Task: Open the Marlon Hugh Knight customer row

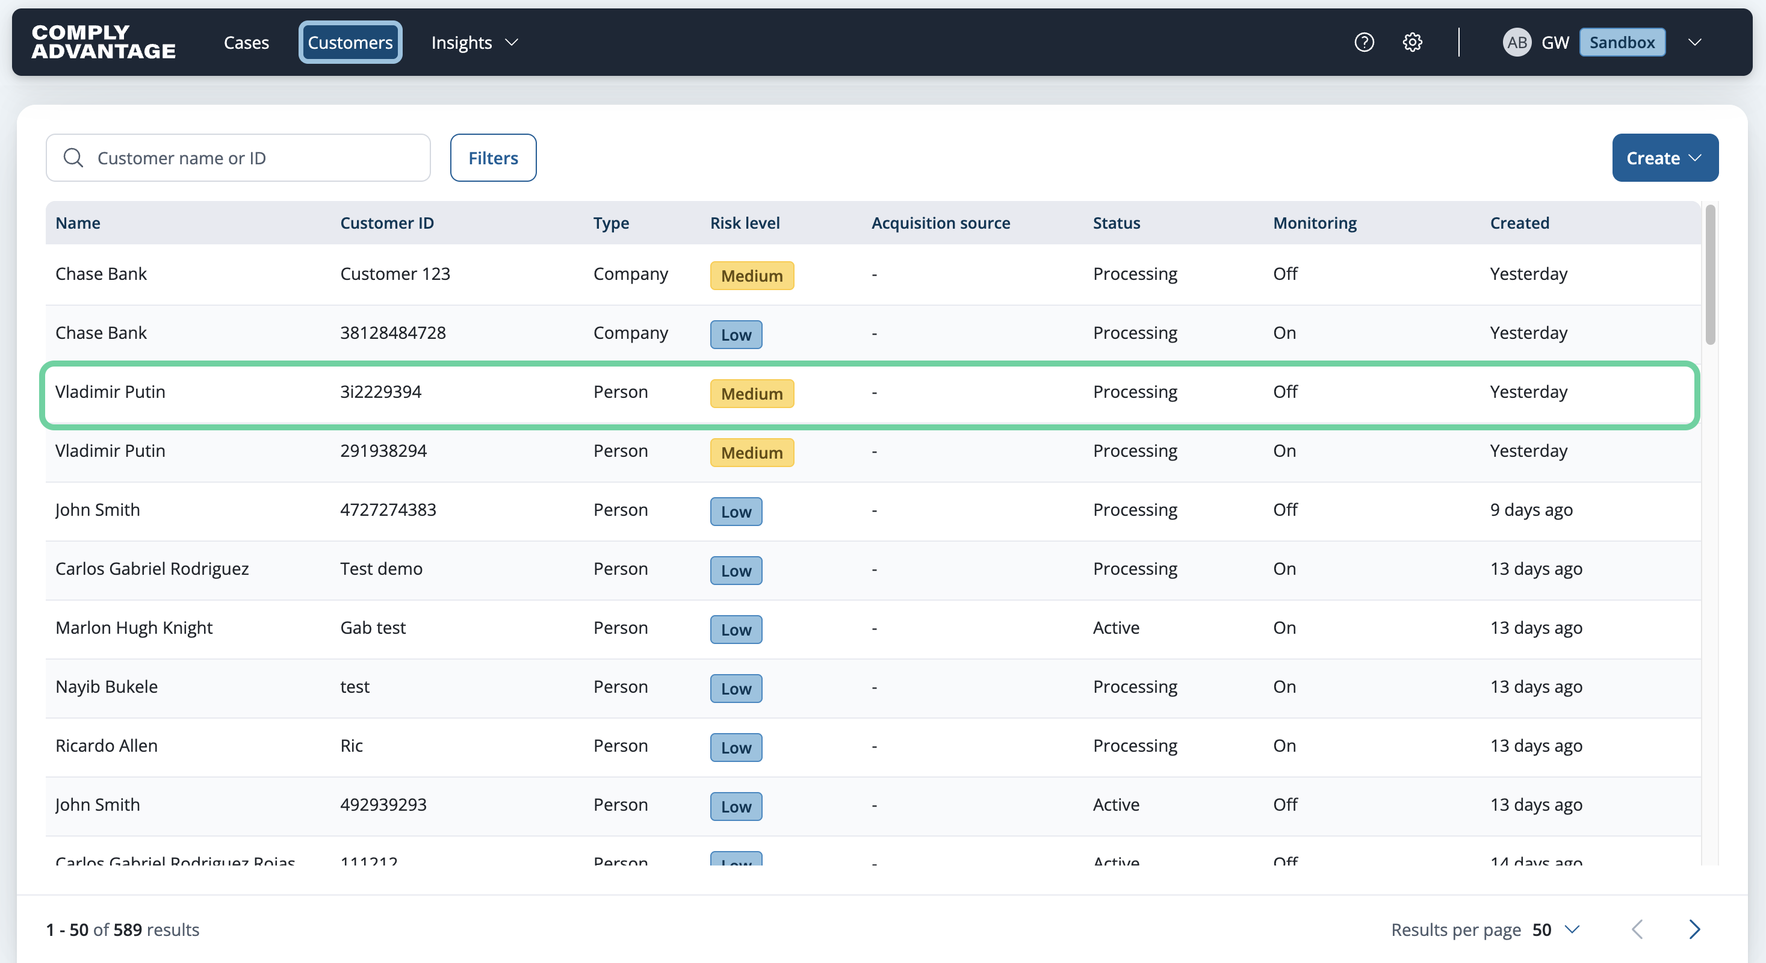Action: (x=873, y=628)
